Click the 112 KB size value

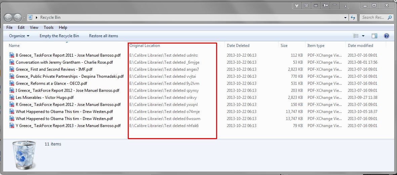[x=297, y=55]
